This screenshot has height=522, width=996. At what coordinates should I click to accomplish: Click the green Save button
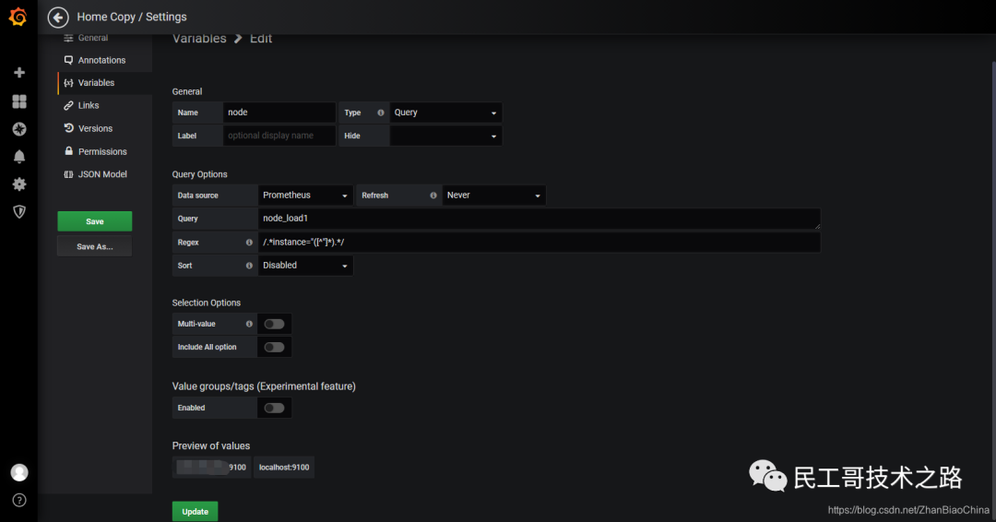coord(95,221)
